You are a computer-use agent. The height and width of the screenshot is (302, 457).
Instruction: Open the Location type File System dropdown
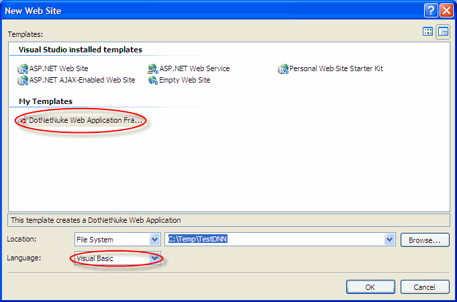[x=155, y=240]
